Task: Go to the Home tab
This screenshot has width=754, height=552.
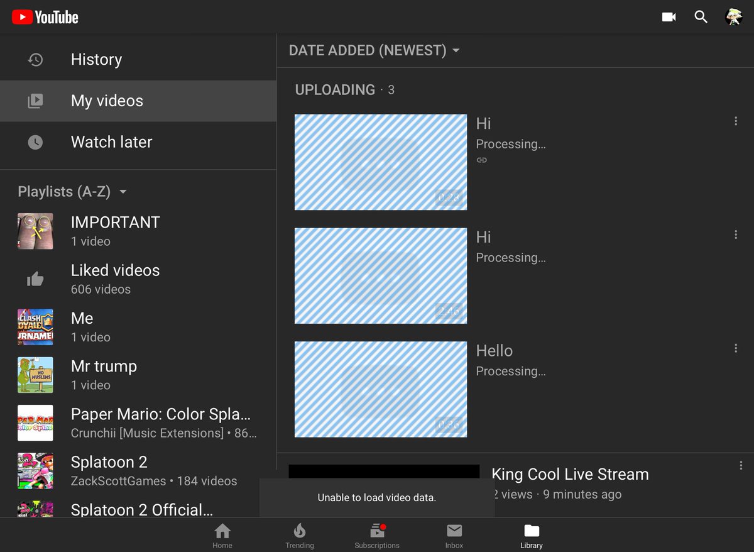Action: [x=222, y=535]
